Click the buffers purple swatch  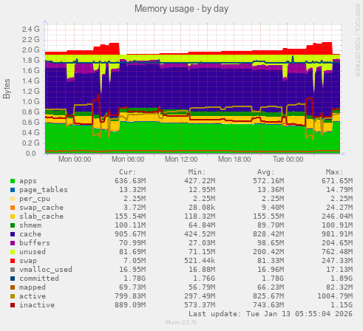pos(13,243)
